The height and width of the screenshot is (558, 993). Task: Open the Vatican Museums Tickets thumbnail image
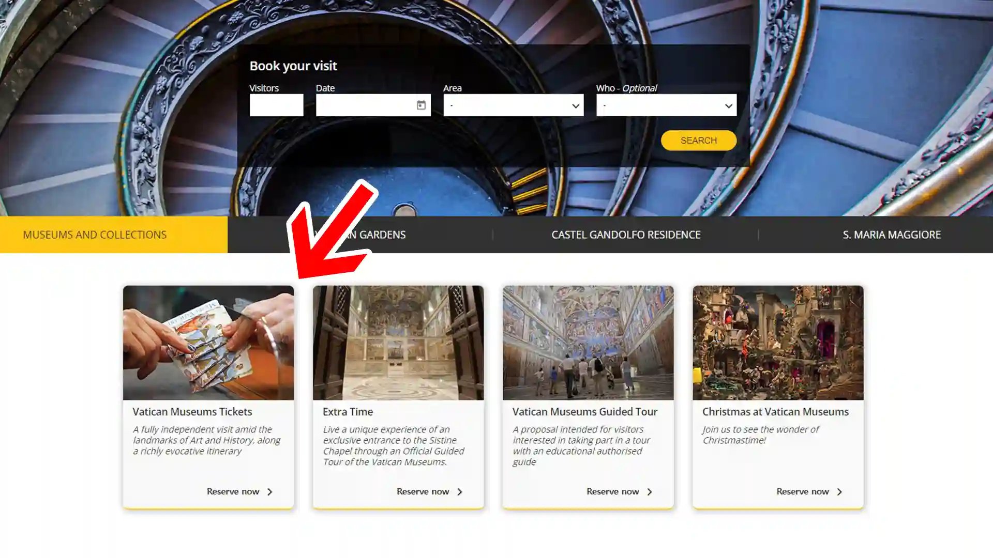(208, 343)
